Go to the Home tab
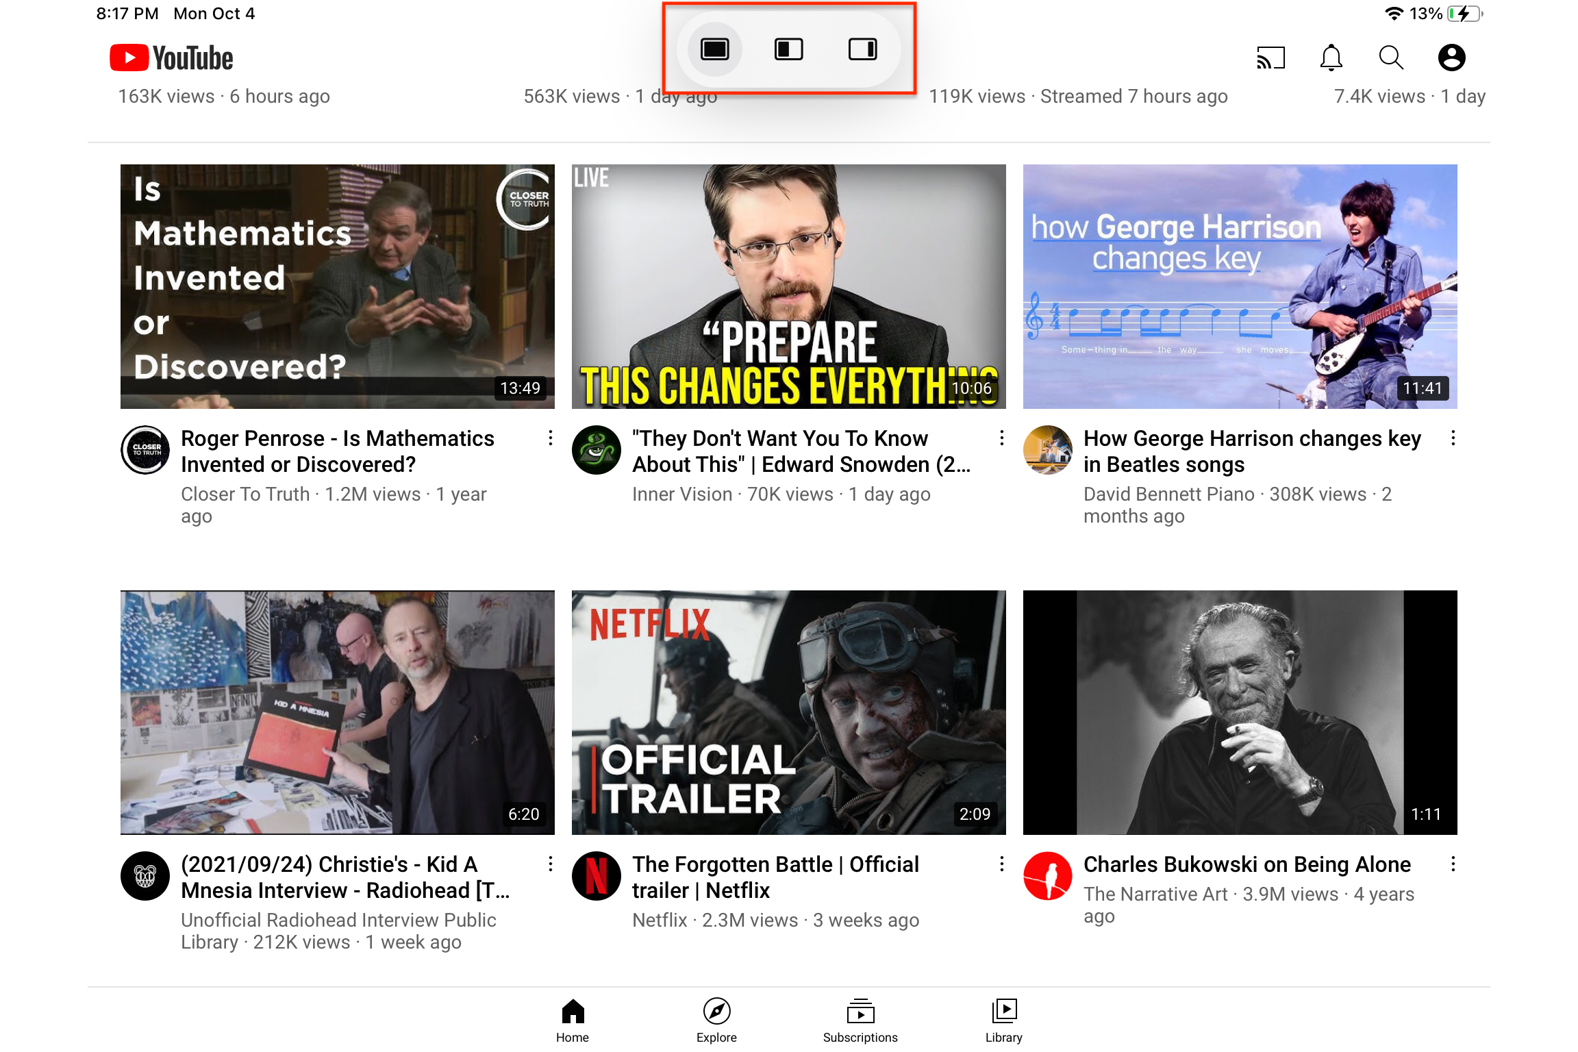1578x1052 pixels. pyautogui.click(x=573, y=1020)
